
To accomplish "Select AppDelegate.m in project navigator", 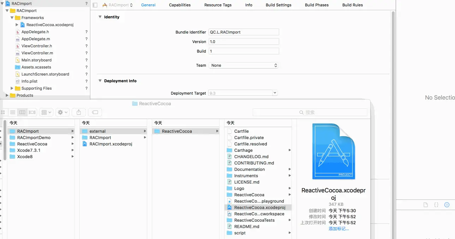I will pyautogui.click(x=36, y=39).
